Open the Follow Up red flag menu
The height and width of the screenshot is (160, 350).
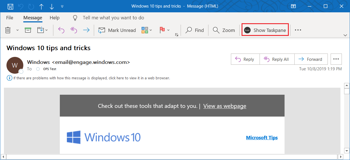[x=164, y=30]
